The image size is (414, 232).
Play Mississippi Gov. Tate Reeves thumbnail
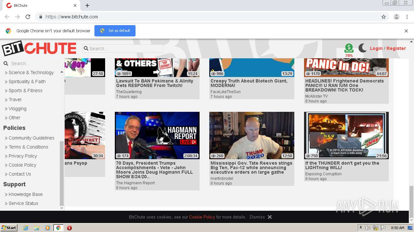pos(252,135)
